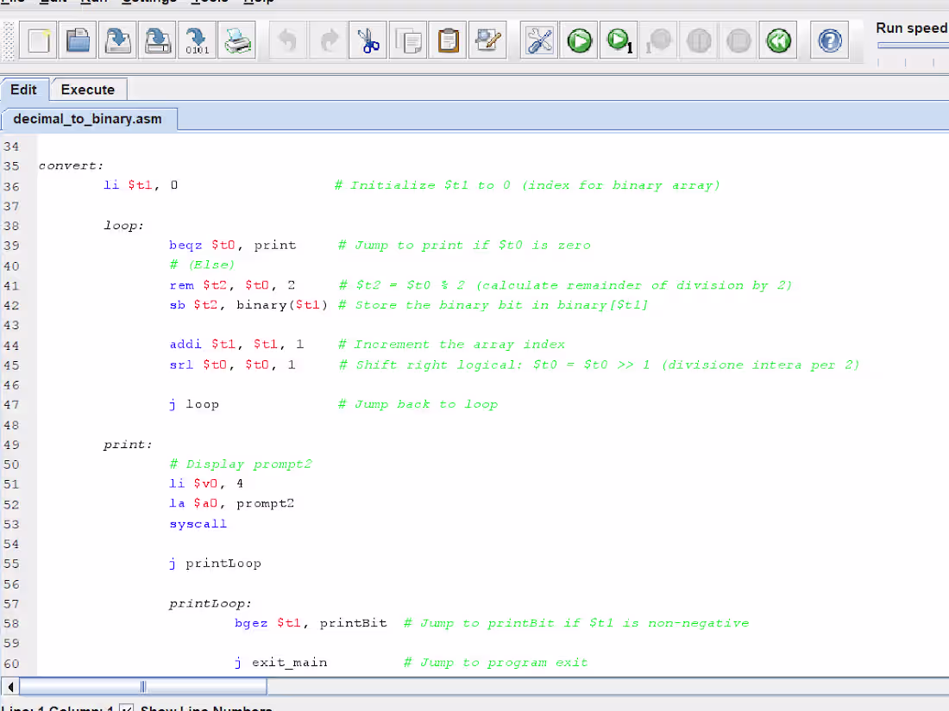
Task: Select the decimal_to_binary.asm file tab
Action: click(x=88, y=119)
